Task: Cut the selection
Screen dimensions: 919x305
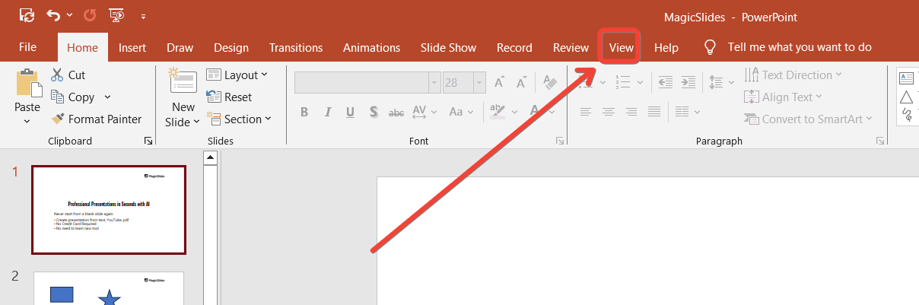Action: tap(68, 75)
